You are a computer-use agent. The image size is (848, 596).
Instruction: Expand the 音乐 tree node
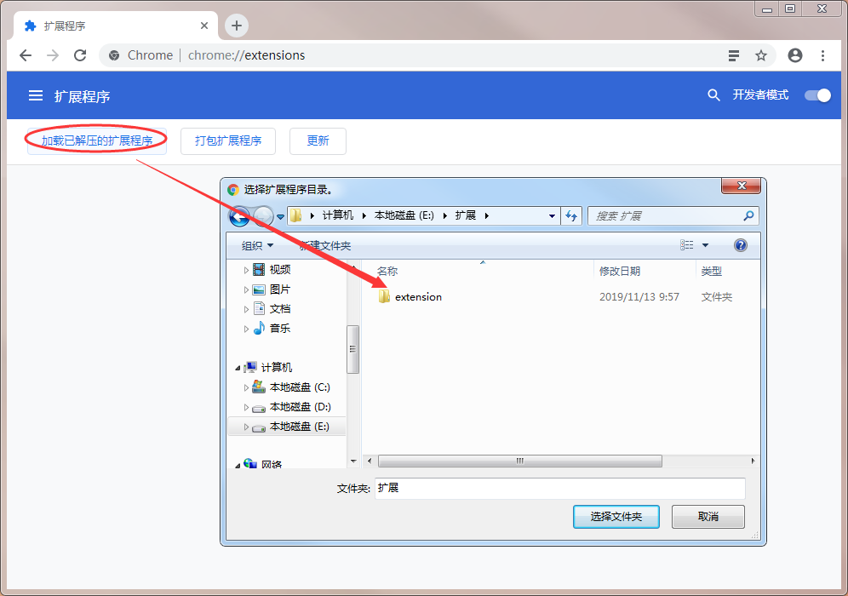tap(247, 329)
